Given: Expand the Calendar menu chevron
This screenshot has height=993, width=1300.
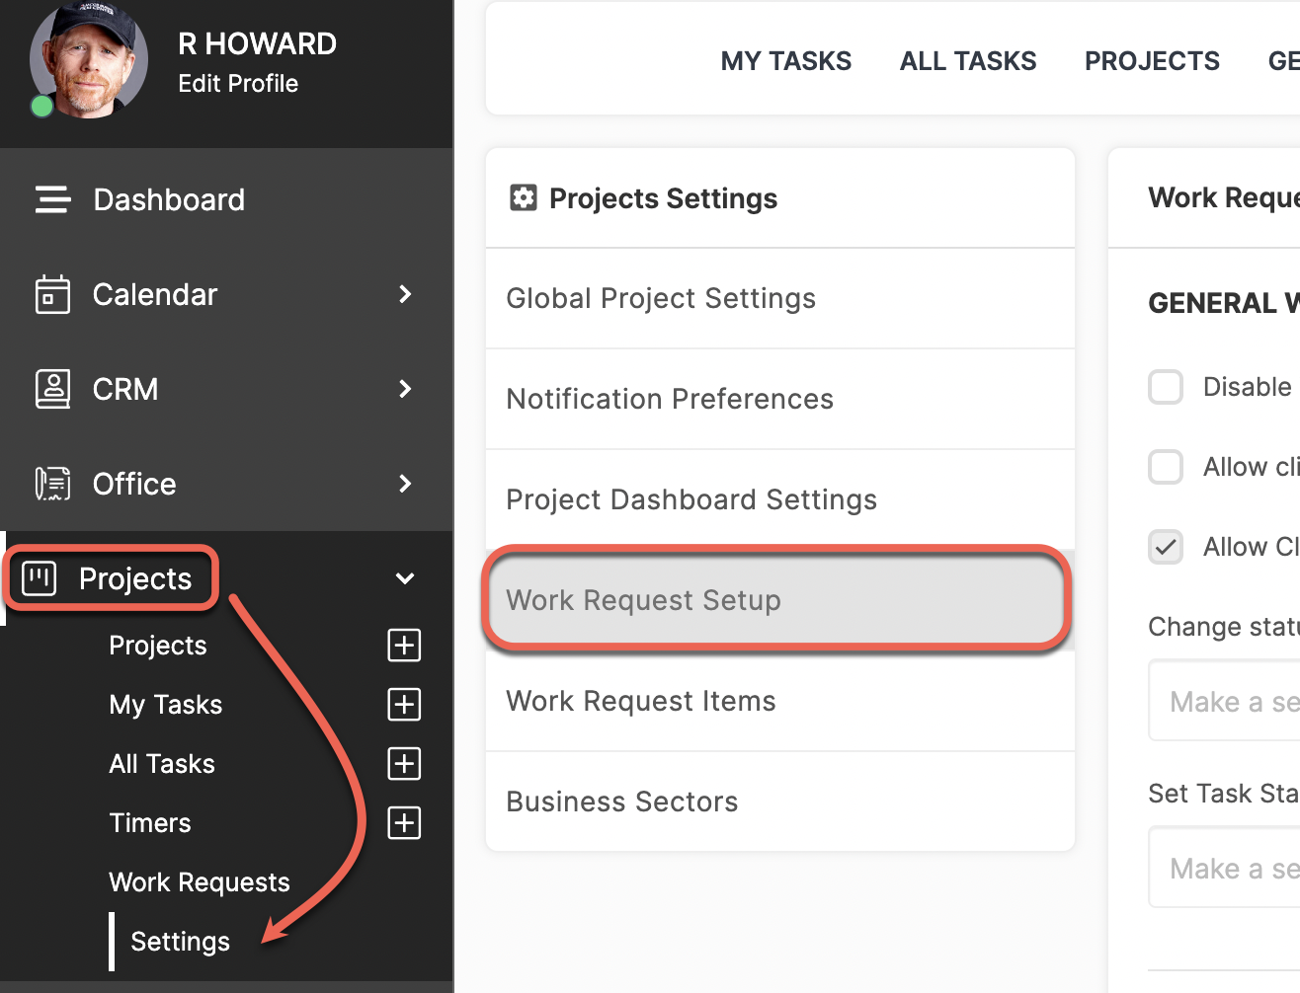Looking at the screenshot, I should click(x=405, y=294).
